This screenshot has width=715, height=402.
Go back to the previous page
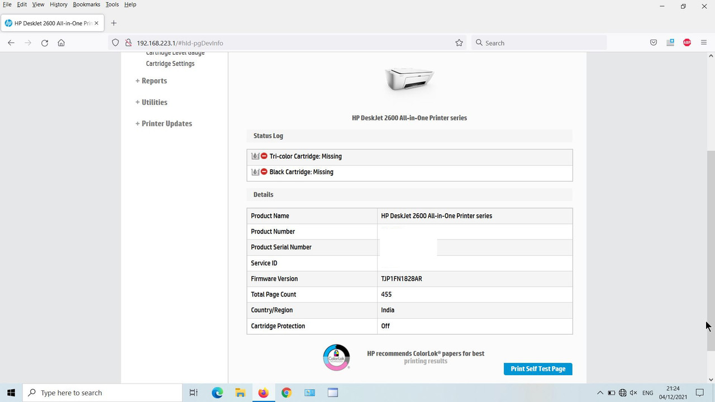pyautogui.click(x=11, y=43)
